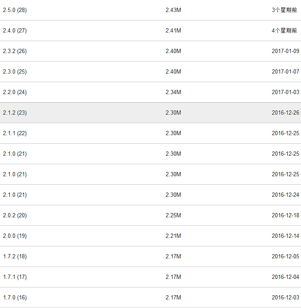Select the version 2.5.0 (28) row

coord(15,10)
